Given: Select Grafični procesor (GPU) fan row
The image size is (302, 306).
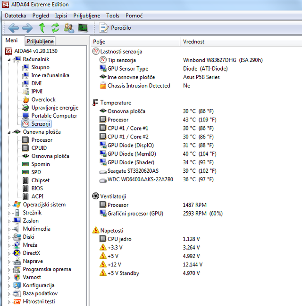Looking at the screenshot, I should point(161,214).
